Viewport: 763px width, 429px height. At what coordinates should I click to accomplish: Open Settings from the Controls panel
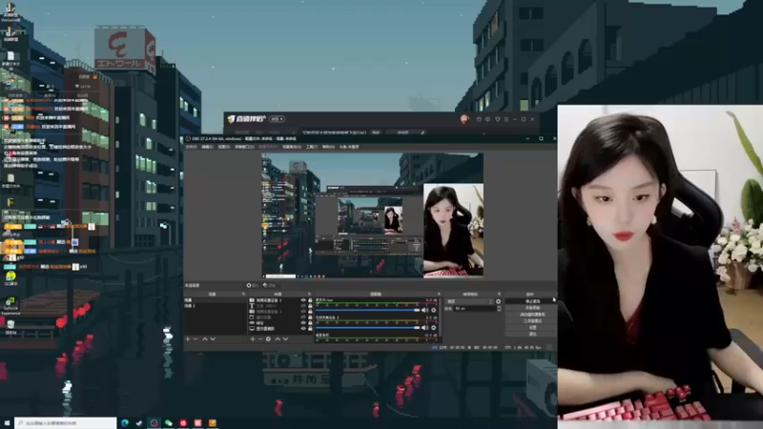(531, 327)
